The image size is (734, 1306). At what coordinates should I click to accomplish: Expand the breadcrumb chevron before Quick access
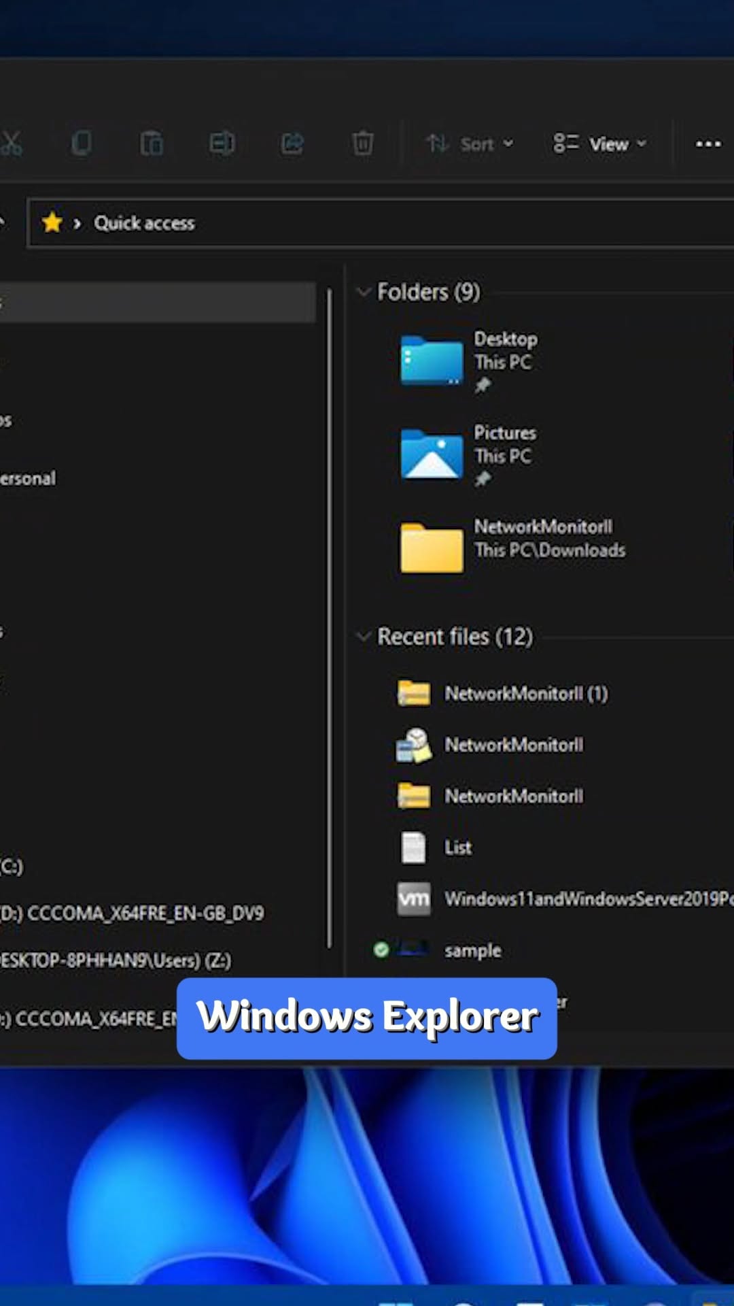coord(77,223)
